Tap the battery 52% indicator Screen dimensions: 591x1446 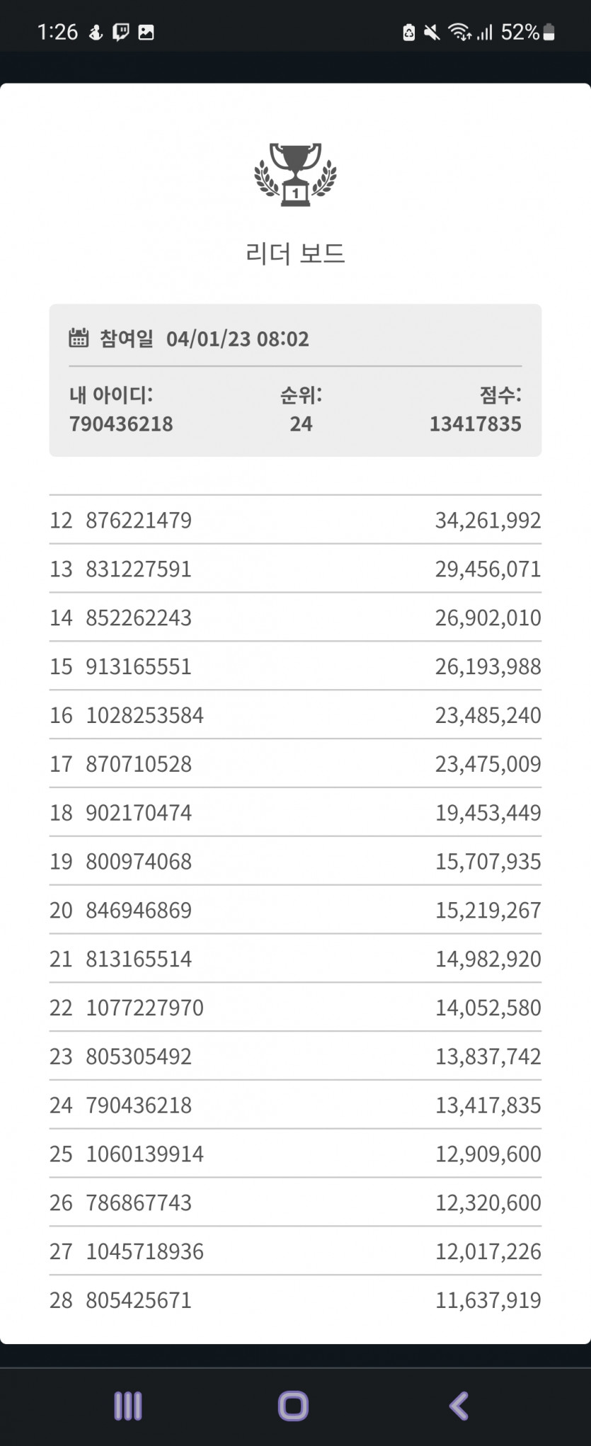click(527, 32)
